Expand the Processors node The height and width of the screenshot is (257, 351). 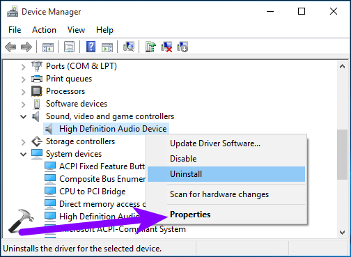pyautogui.click(x=23, y=92)
